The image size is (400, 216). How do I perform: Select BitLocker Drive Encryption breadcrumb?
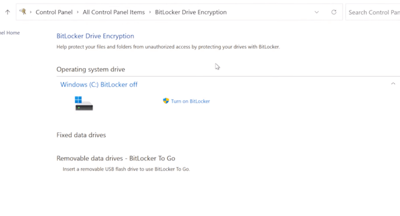click(191, 12)
